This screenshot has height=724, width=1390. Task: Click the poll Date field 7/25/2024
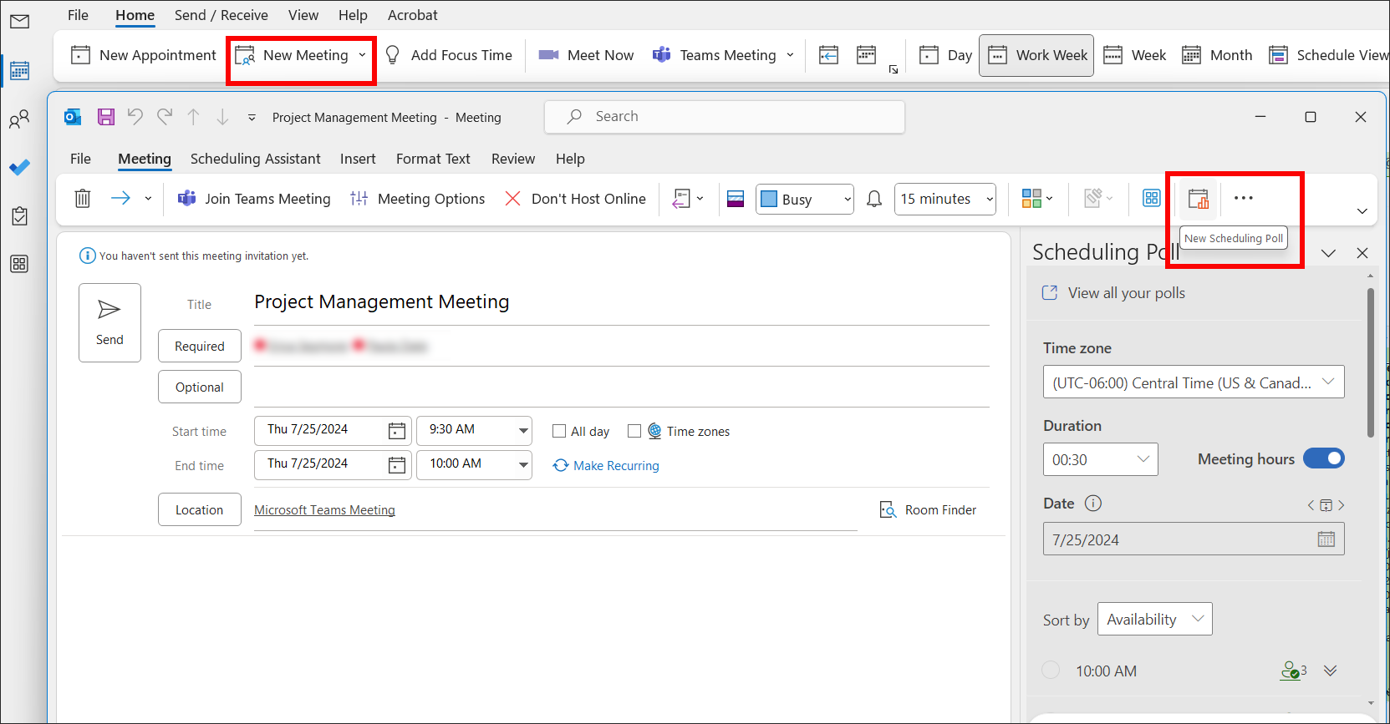click(1194, 539)
